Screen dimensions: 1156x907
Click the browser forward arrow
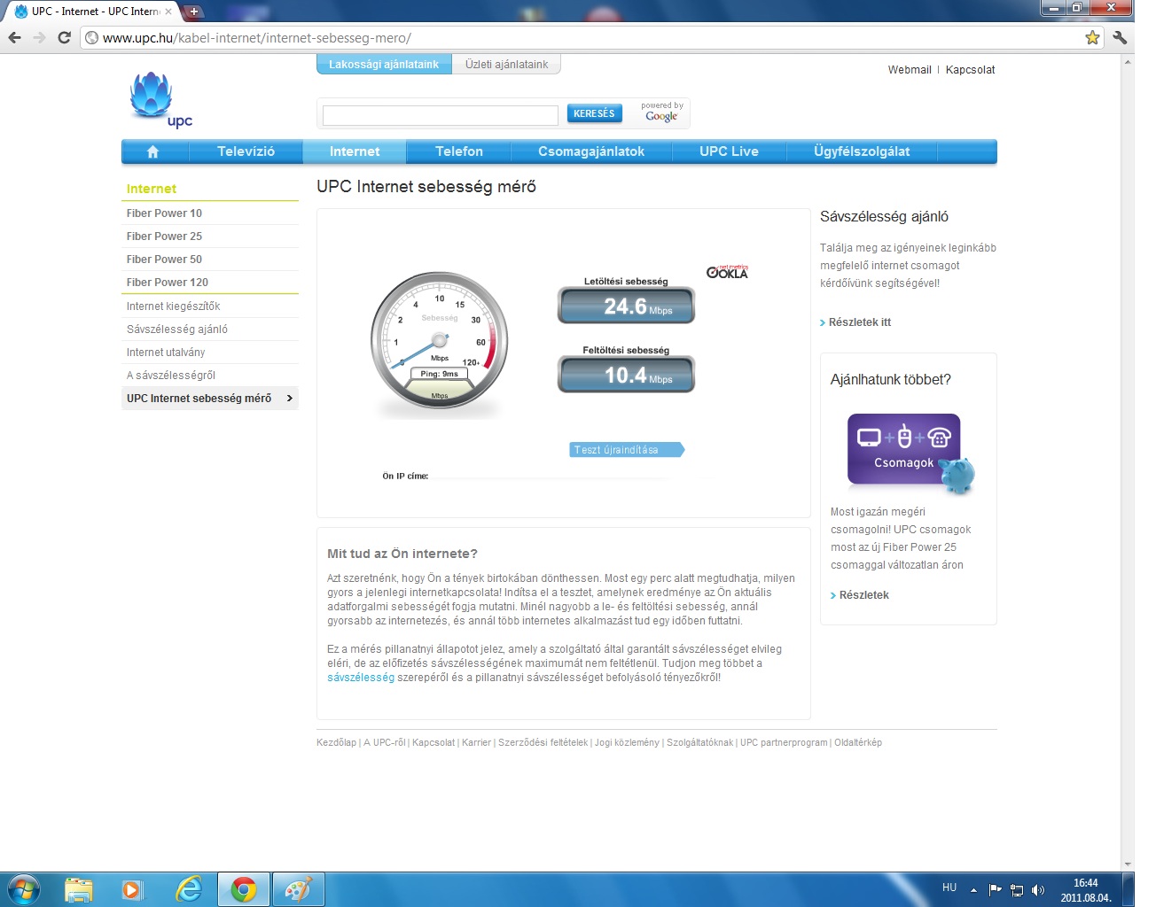point(39,37)
